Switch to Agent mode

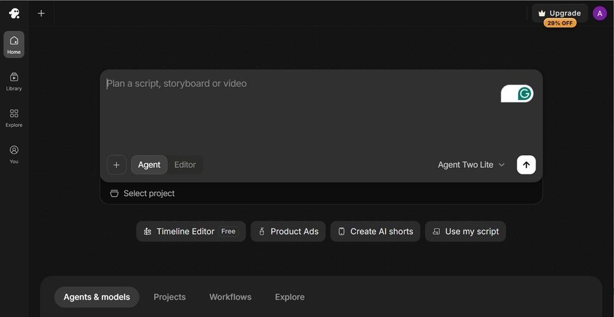coord(149,165)
